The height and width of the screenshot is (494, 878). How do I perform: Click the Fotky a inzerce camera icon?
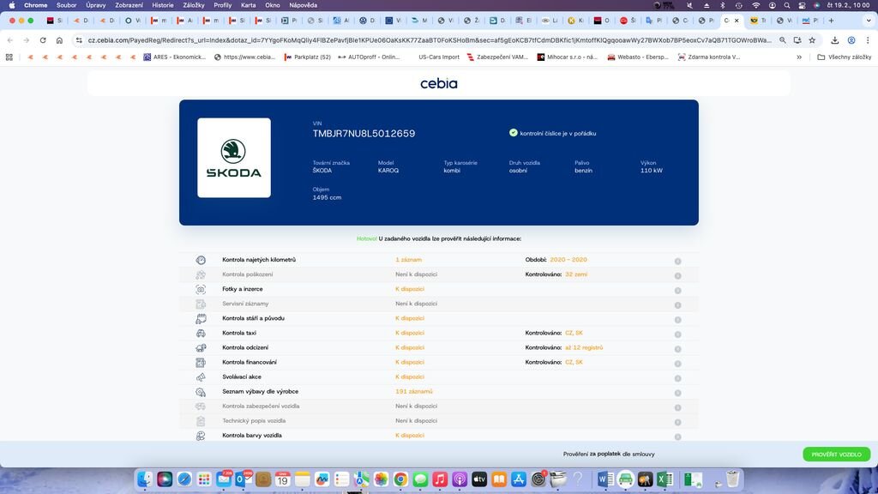pyautogui.click(x=201, y=289)
